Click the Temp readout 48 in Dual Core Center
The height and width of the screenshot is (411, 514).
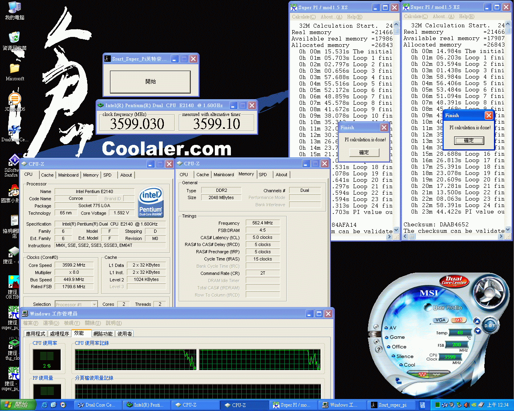coord(460,333)
